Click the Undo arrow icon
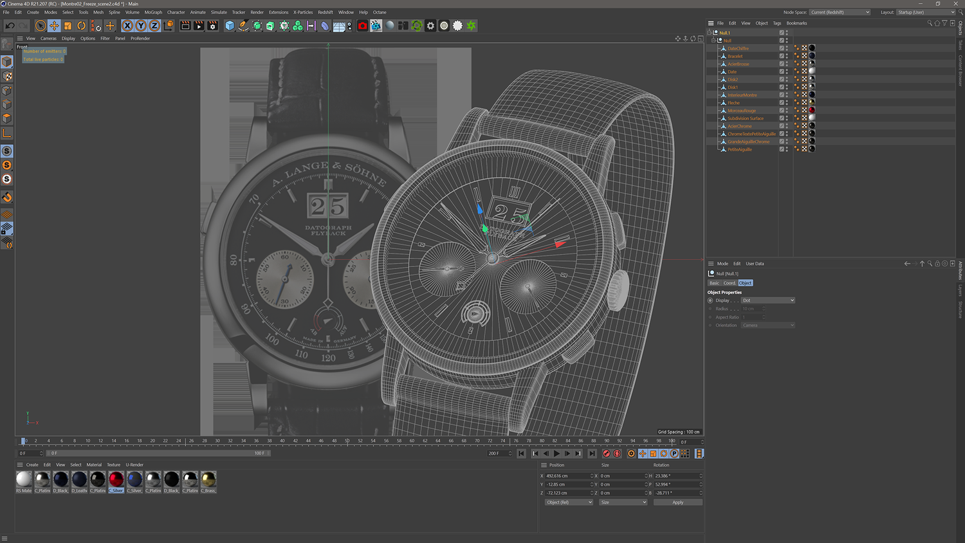 [10, 26]
